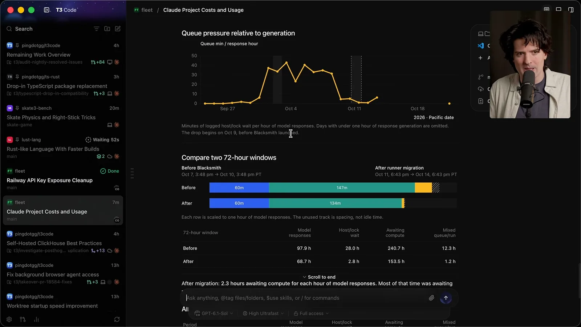Open the thread filter options icon
581x327 pixels.
point(96,29)
